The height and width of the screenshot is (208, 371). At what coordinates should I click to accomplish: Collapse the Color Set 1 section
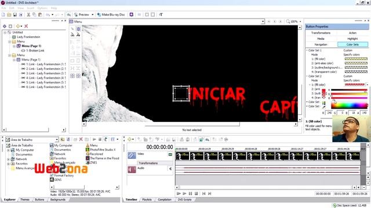coord(307,50)
